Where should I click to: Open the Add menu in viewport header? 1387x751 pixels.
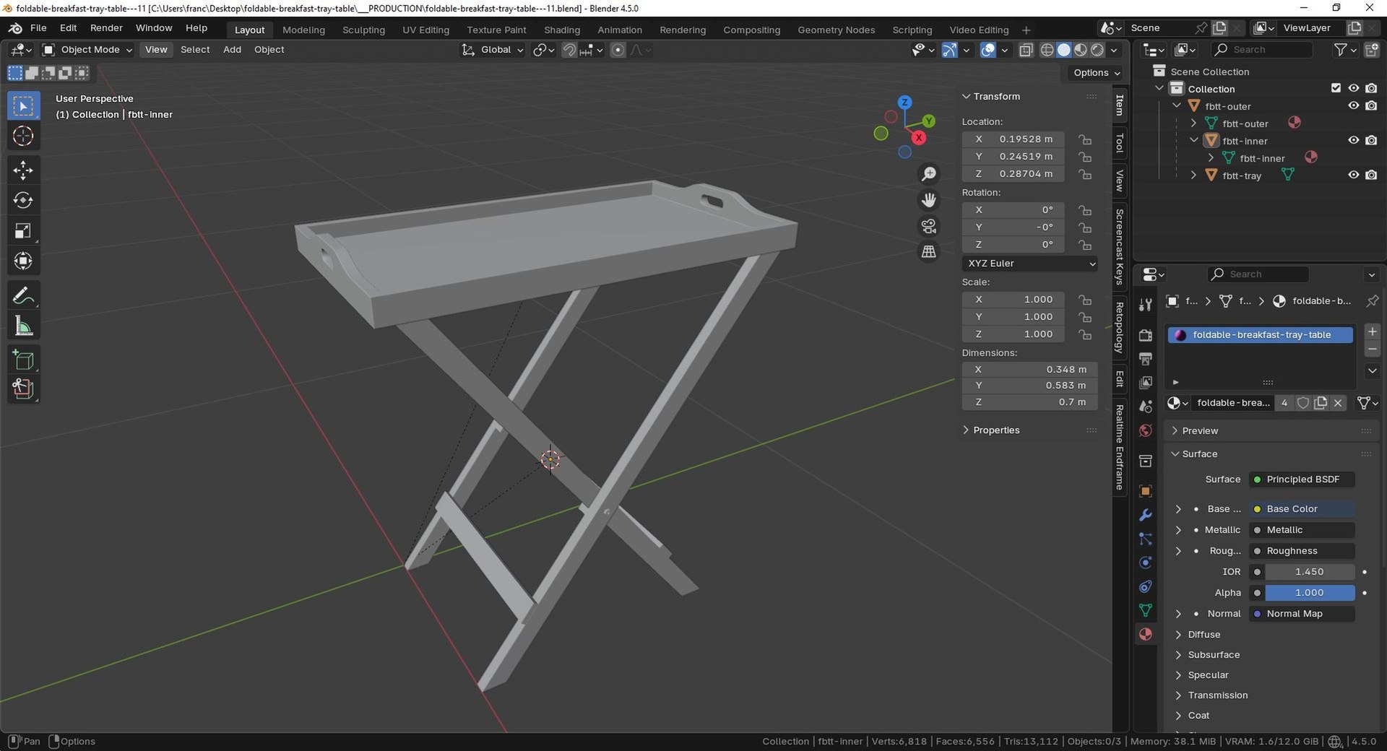point(232,50)
